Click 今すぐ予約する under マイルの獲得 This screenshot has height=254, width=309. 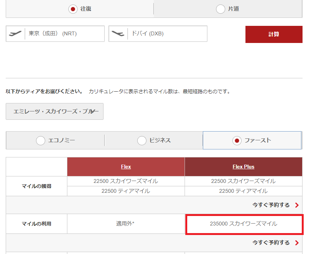click(271, 205)
